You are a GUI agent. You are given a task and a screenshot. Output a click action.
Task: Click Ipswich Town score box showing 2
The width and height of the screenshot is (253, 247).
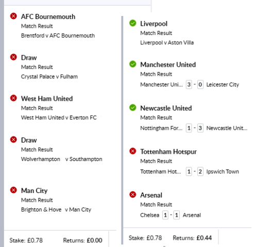click(x=200, y=171)
